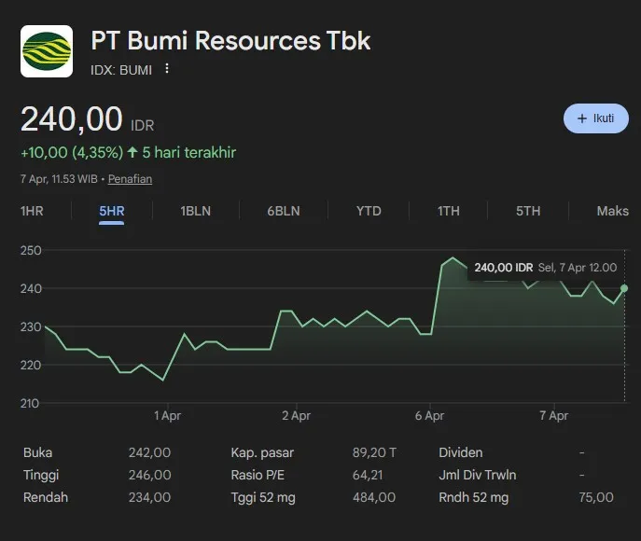Select the 5HR range tab
This screenshot has height=541, width=641.
(x=112, y=211)
